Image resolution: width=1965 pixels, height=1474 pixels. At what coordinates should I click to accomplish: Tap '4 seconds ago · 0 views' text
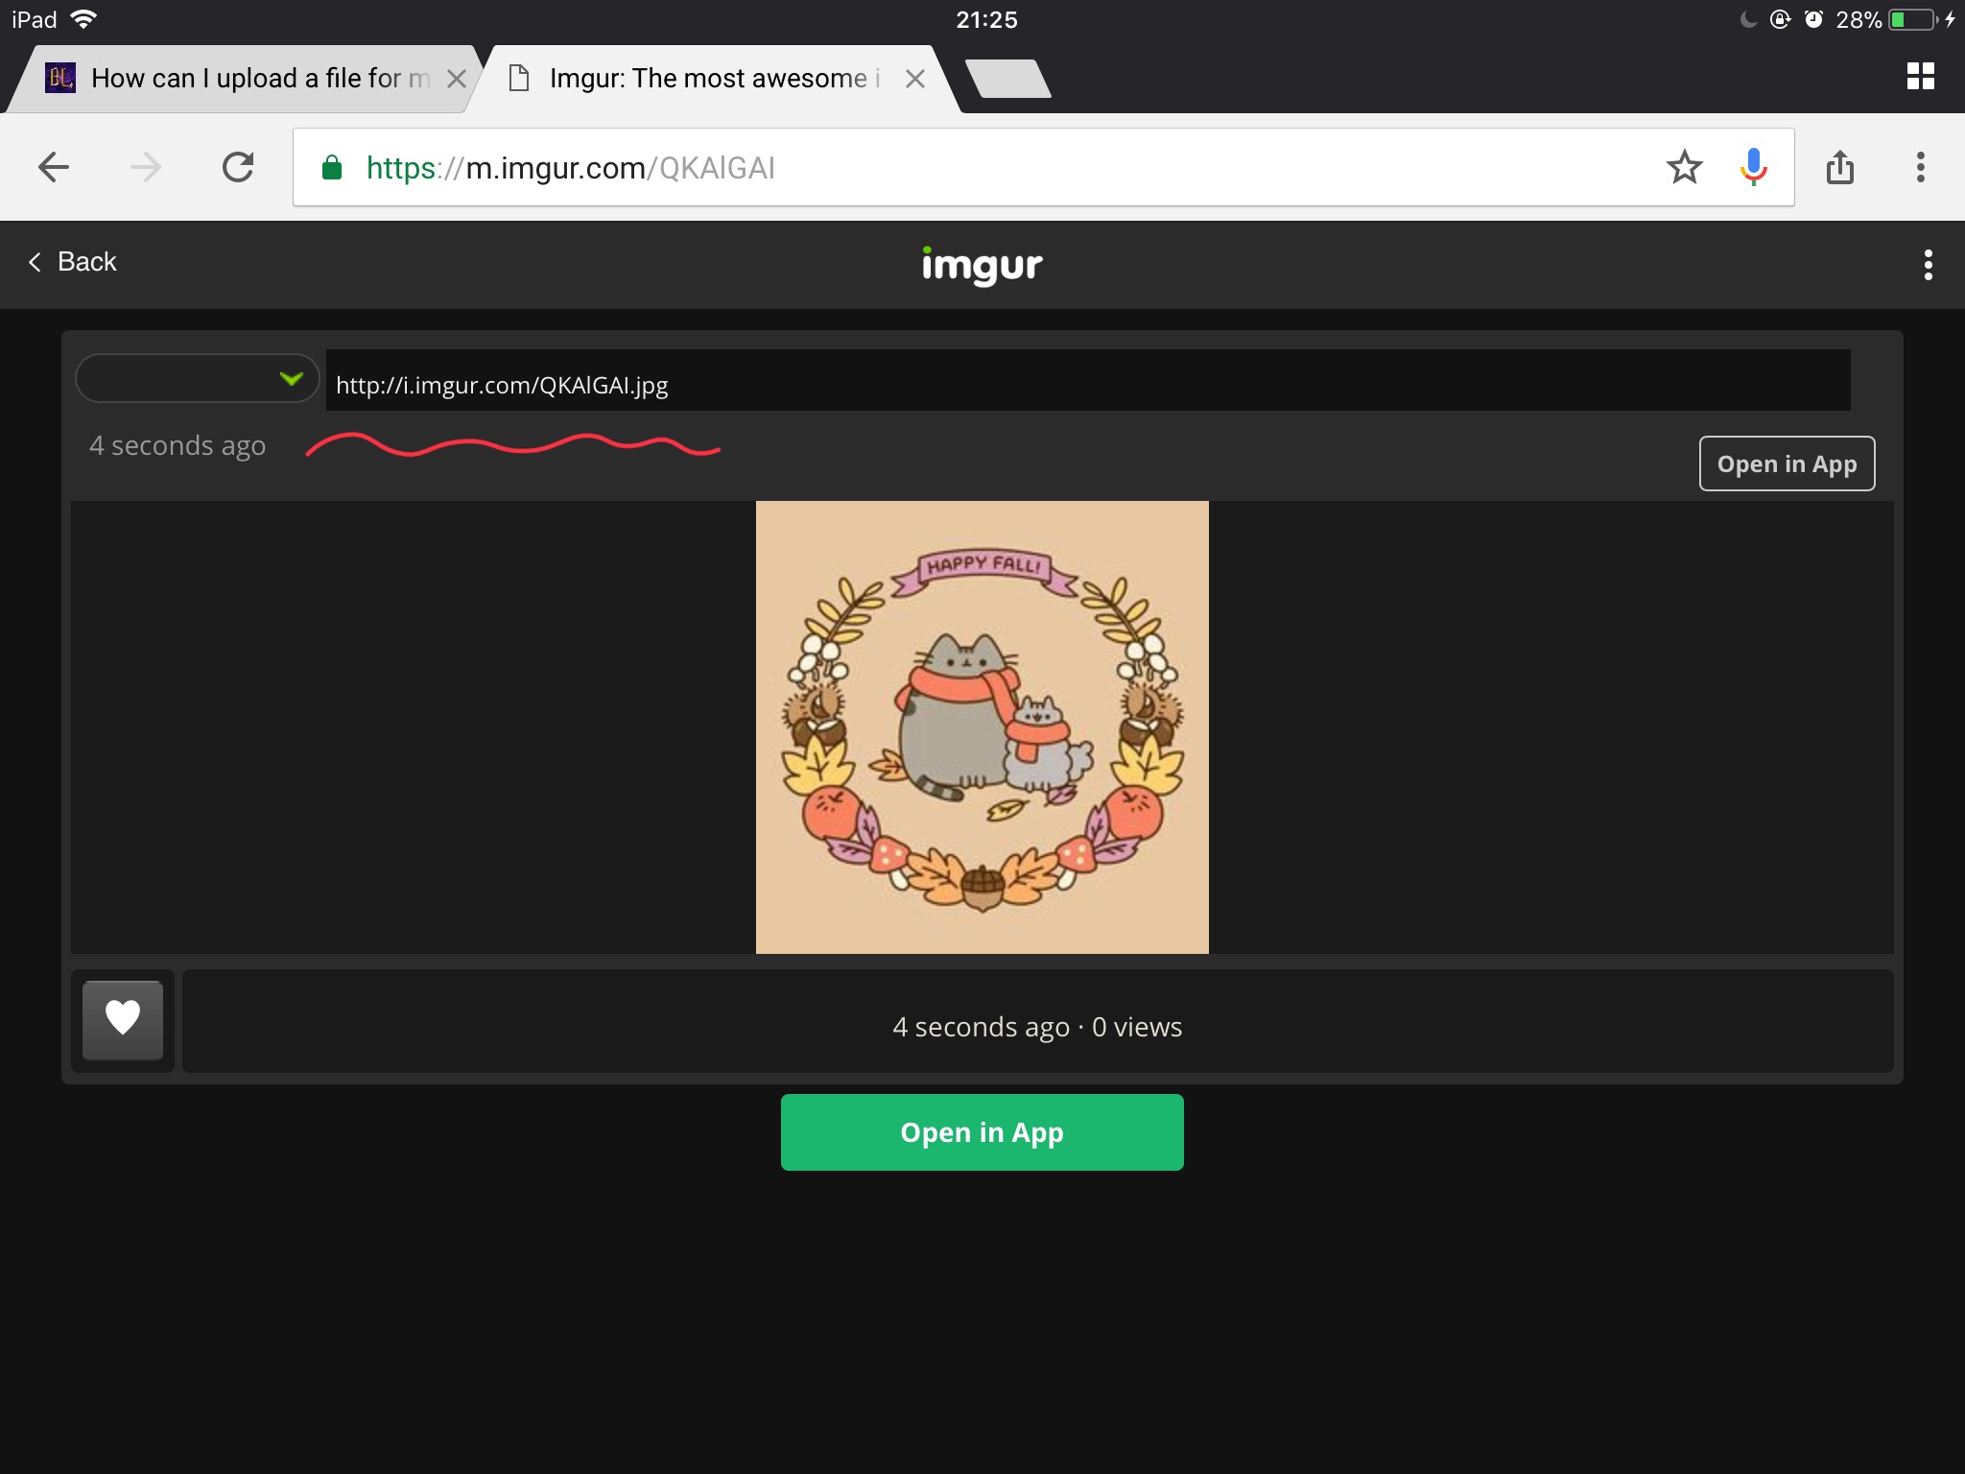(x=1037, y=1027)
